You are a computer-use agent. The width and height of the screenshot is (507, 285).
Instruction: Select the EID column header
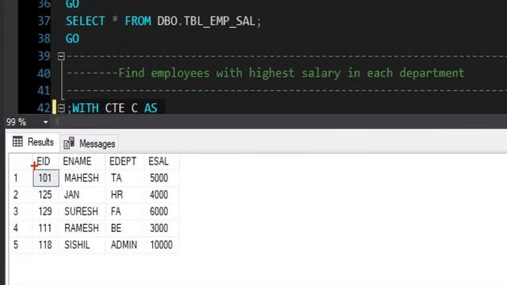(46, 161)
